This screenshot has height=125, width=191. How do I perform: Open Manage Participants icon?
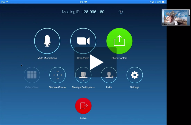[x=83, y=75]
